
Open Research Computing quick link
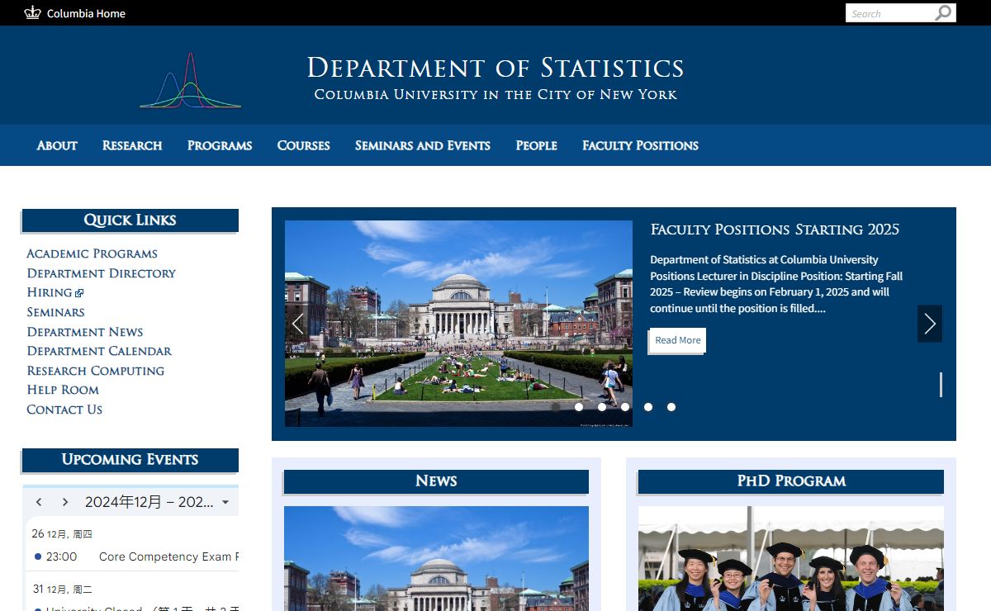tap(95, 371)
